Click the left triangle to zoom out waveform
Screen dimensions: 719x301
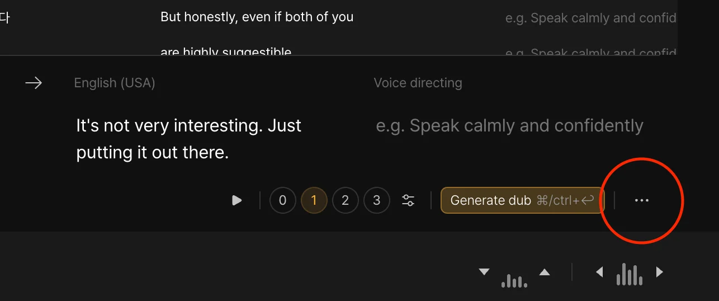point(599,272)
